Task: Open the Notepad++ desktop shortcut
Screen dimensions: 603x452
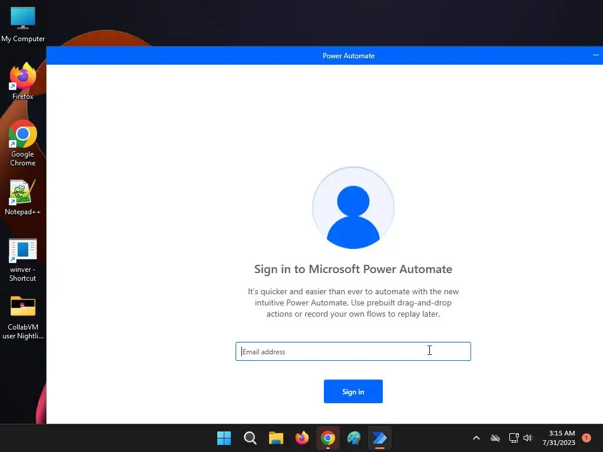Action: click(23, 197)
